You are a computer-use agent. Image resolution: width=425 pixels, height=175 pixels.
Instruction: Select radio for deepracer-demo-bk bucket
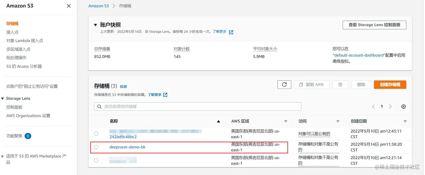96,147
